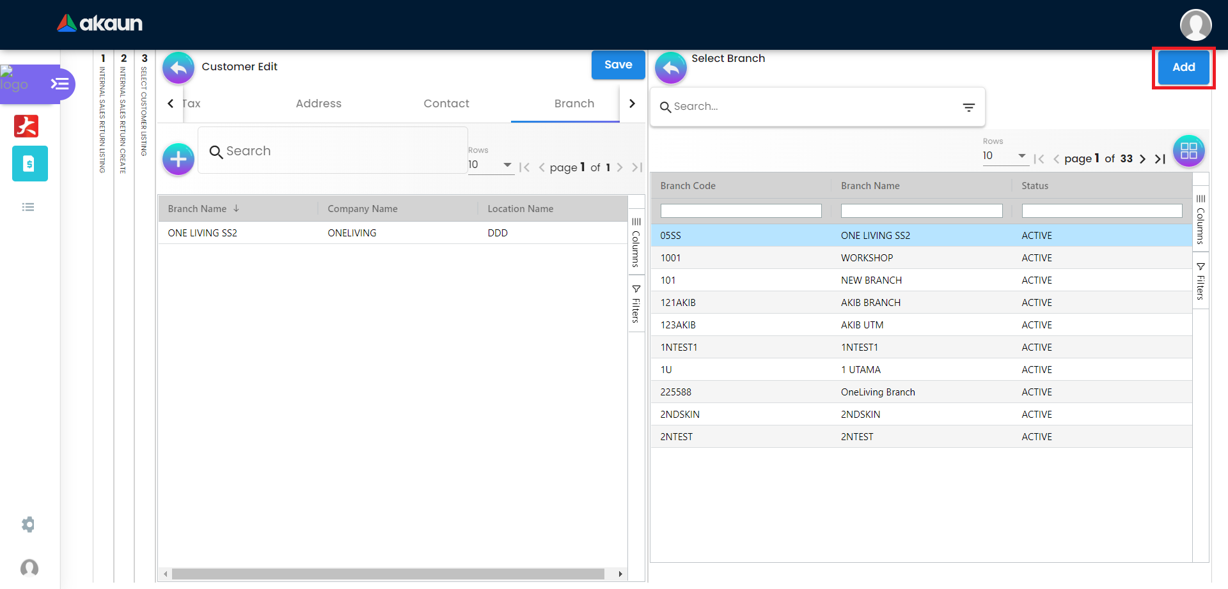
Task: Click the list icon in left sidebar
Action: pos(28,207)
